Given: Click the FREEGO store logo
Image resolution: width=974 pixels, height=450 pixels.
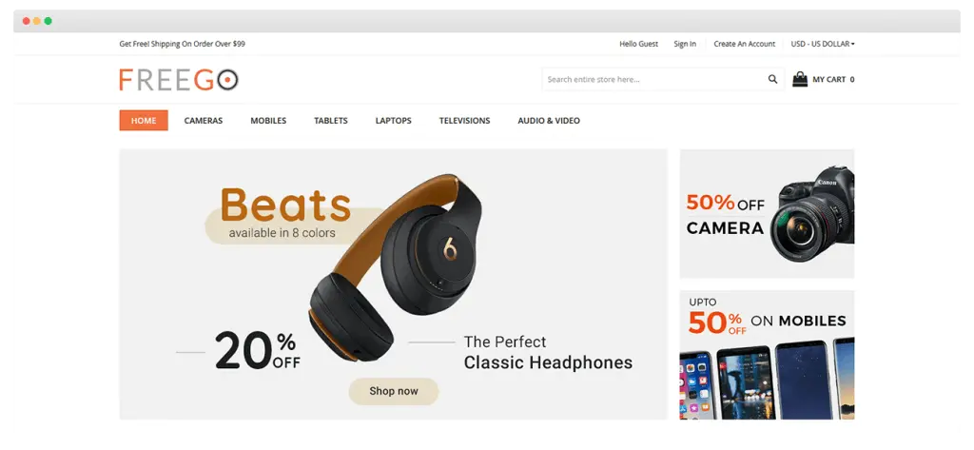Looking at the screenshot, I should pos(178,80).
